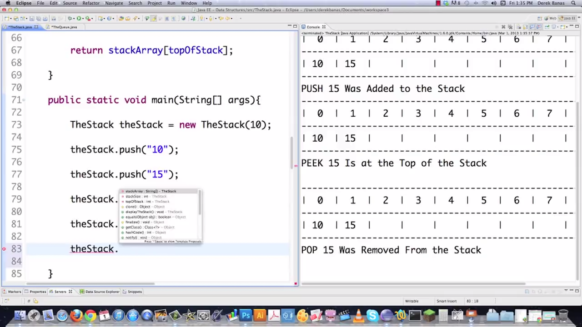Open New file dropdown arrow
The image size is (582, 327).
[x=11, y=18]
